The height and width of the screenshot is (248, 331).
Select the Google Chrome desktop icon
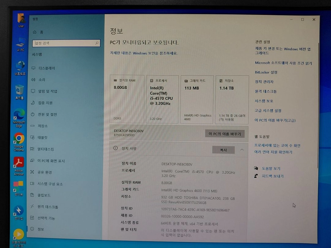click(x=19, y=142)
